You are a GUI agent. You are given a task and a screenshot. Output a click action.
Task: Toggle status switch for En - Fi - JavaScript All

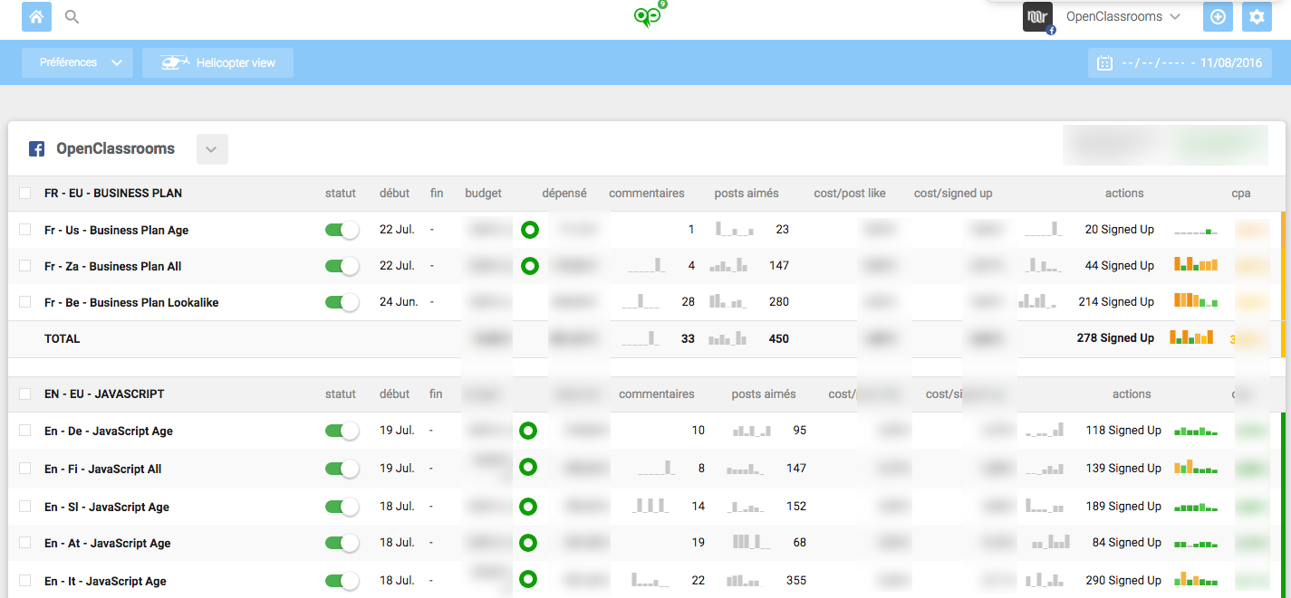(342, 469)
